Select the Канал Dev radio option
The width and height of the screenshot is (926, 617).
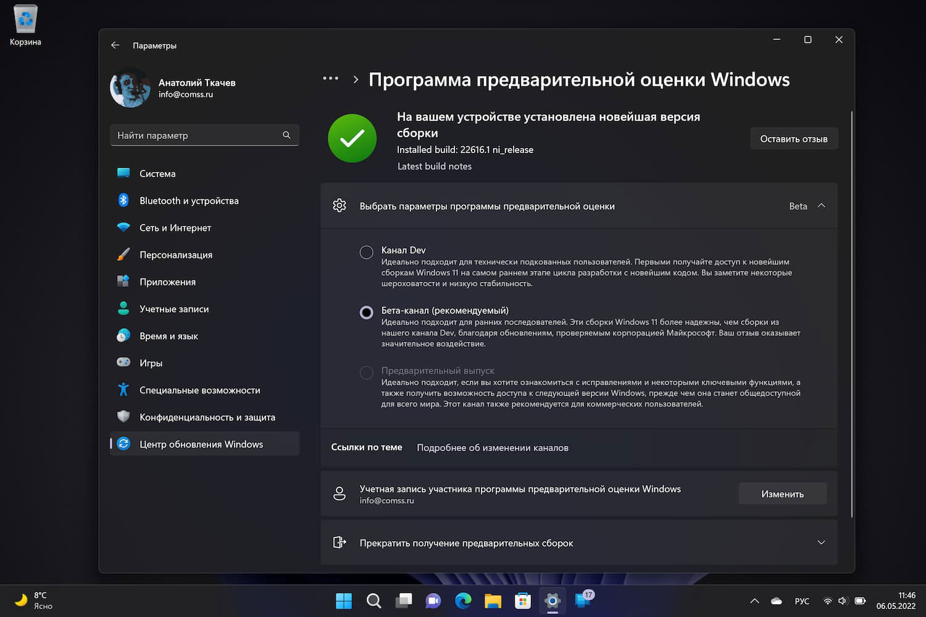tap(367, 252)
